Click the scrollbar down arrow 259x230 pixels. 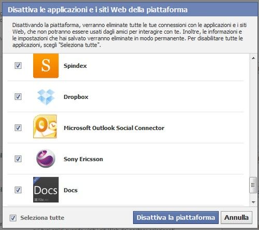[253, 202]
